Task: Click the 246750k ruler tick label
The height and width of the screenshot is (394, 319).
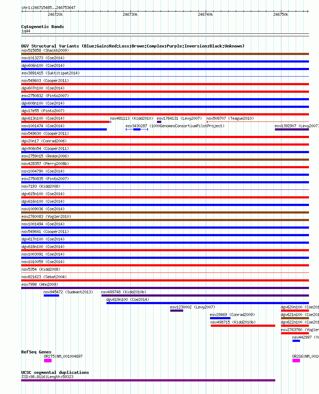Action: (x=281, y=15)
